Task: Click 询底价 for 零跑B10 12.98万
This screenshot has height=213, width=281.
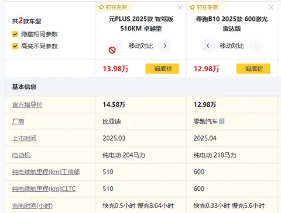Action: coord(253,69)
